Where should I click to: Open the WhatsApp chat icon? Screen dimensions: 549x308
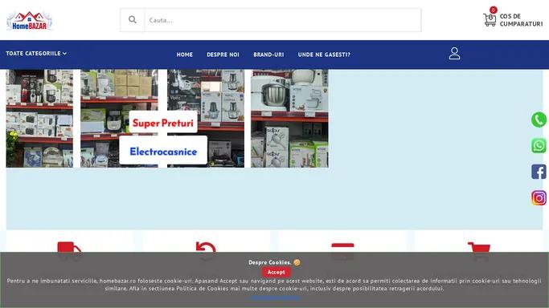539,146
